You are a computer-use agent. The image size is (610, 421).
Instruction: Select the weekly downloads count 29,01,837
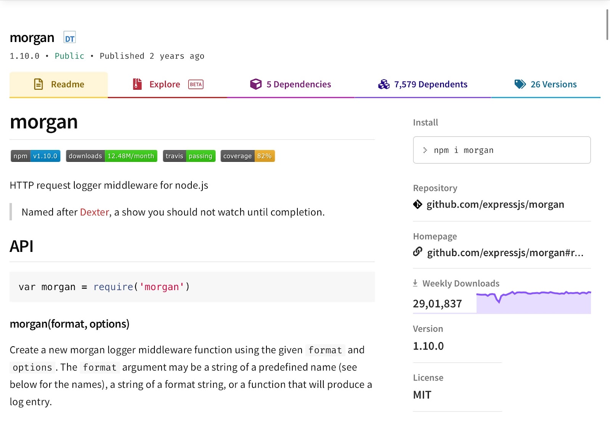[x=437, y=304]
